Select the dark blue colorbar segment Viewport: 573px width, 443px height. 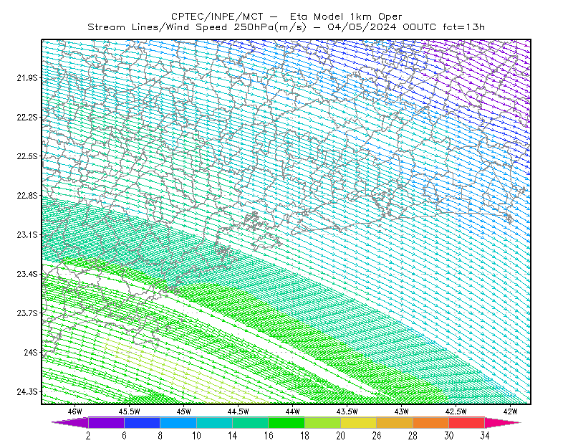point(142,422)
